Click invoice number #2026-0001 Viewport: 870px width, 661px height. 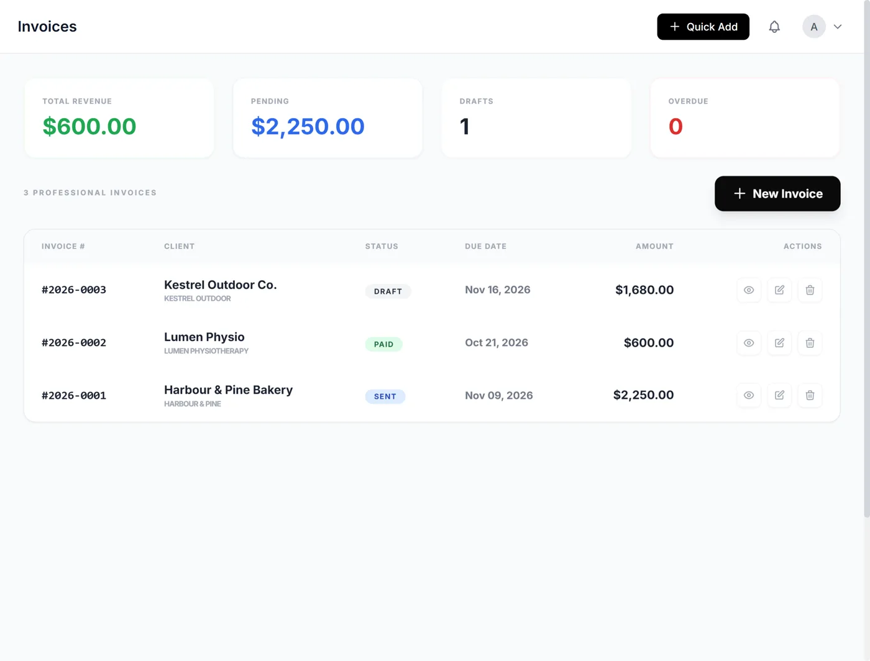click(x=74, y=396)
